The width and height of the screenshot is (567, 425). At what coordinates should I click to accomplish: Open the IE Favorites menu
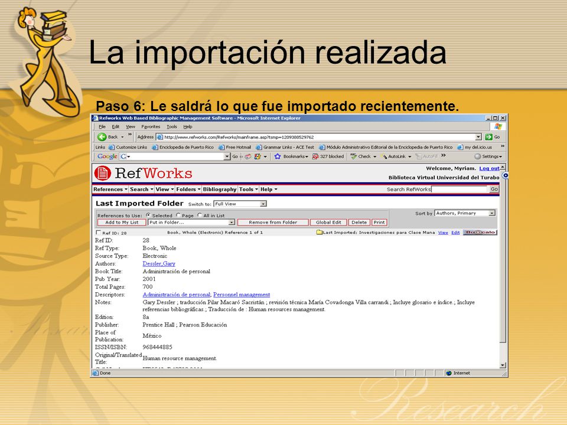(151, 127)
